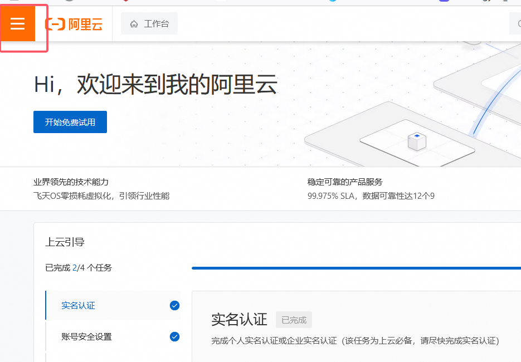This screenshot has width=521, height=362.
Task: Click the house icon beside 工作台
Action: (134, 24)
